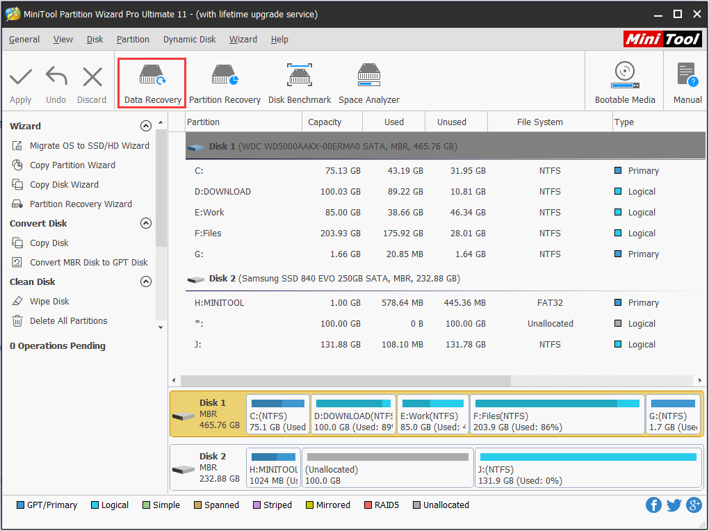This screenshot has width=709, height=531.
Task: Select Disk 2 Samsung SSD header row
Action: tap(446, 279)
